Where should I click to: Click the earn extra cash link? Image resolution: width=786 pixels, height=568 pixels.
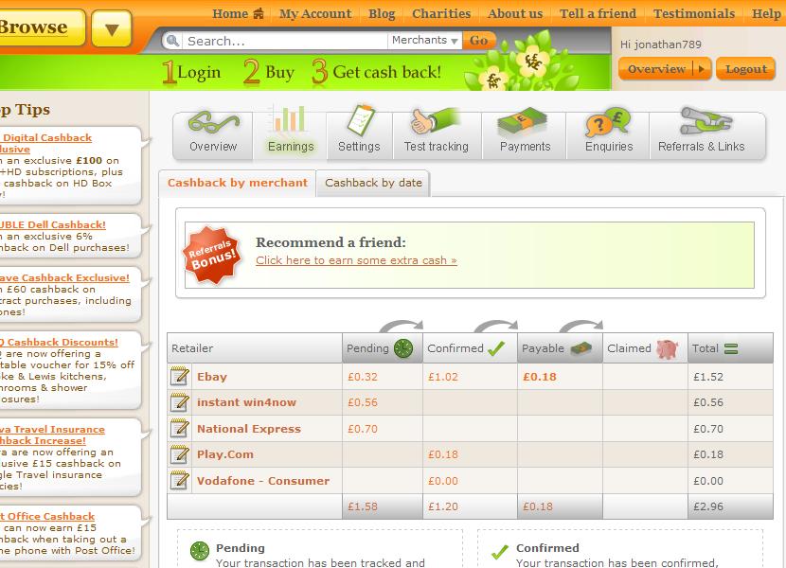356,260
